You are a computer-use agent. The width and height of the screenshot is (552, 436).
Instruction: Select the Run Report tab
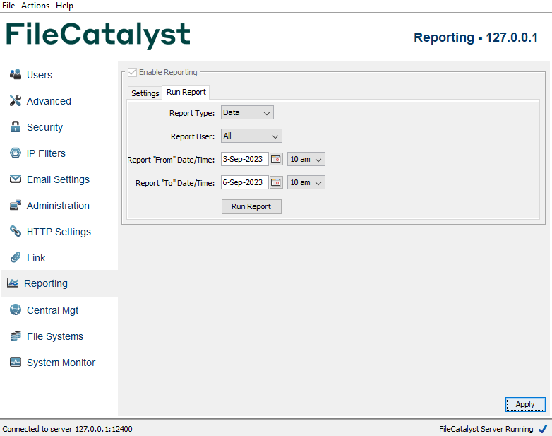186,93
